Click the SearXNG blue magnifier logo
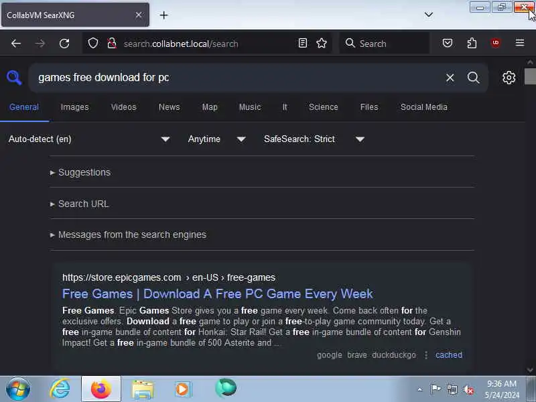Screen dimensions: 536x402 click(14, 78)
